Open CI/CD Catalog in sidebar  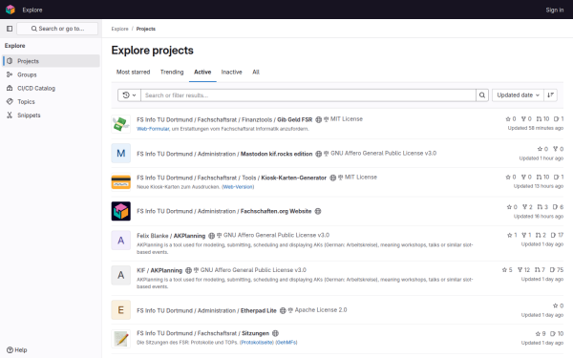(x=52, y=88)
